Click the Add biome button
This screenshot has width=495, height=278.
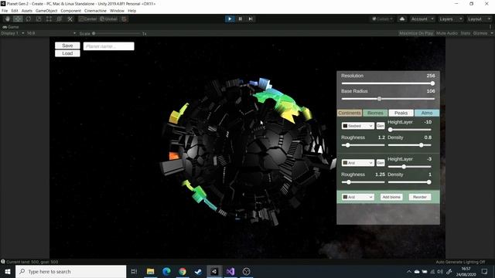391,197
